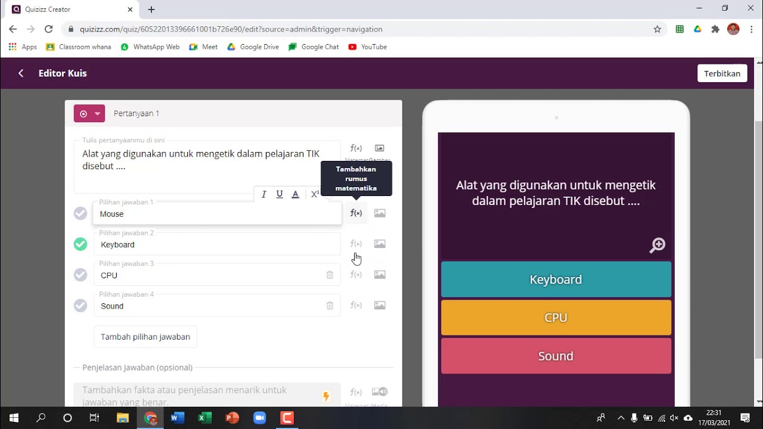Add math formula to answer explanation
This screenshot has height=429, width=763.
pos(356,392)
